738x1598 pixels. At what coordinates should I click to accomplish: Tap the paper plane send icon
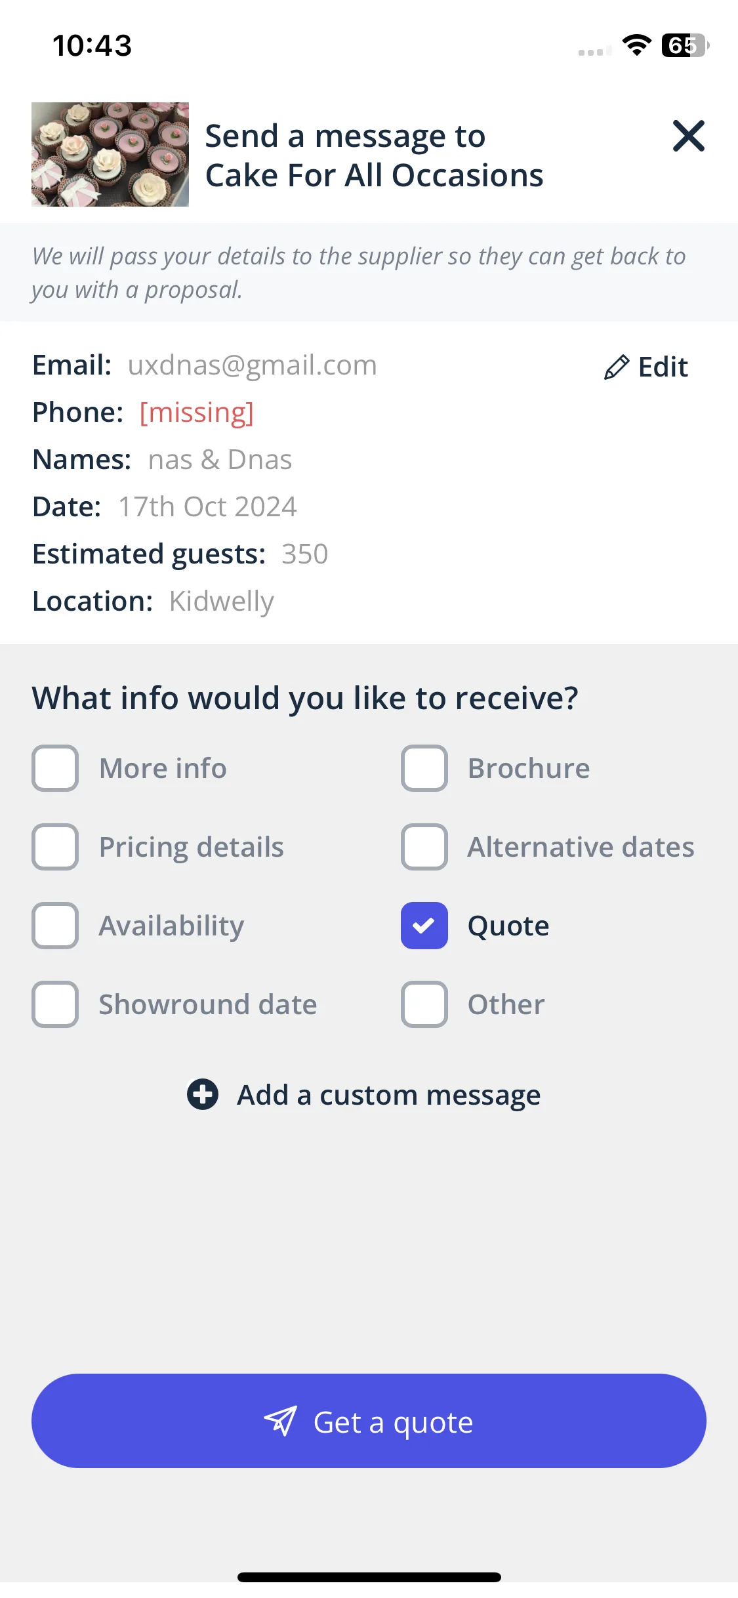coord(280,1422)
